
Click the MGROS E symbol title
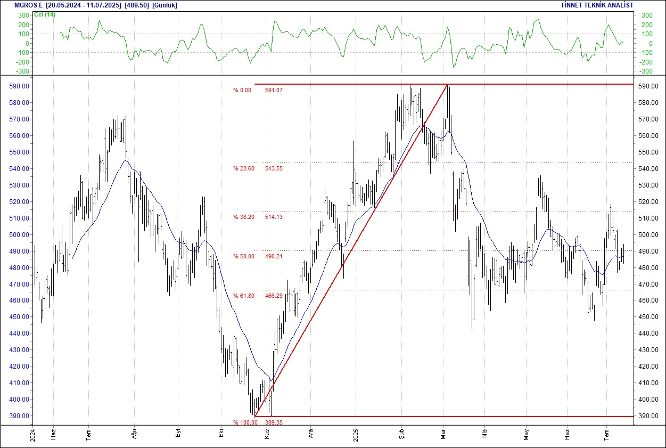(x=28, y=5)
